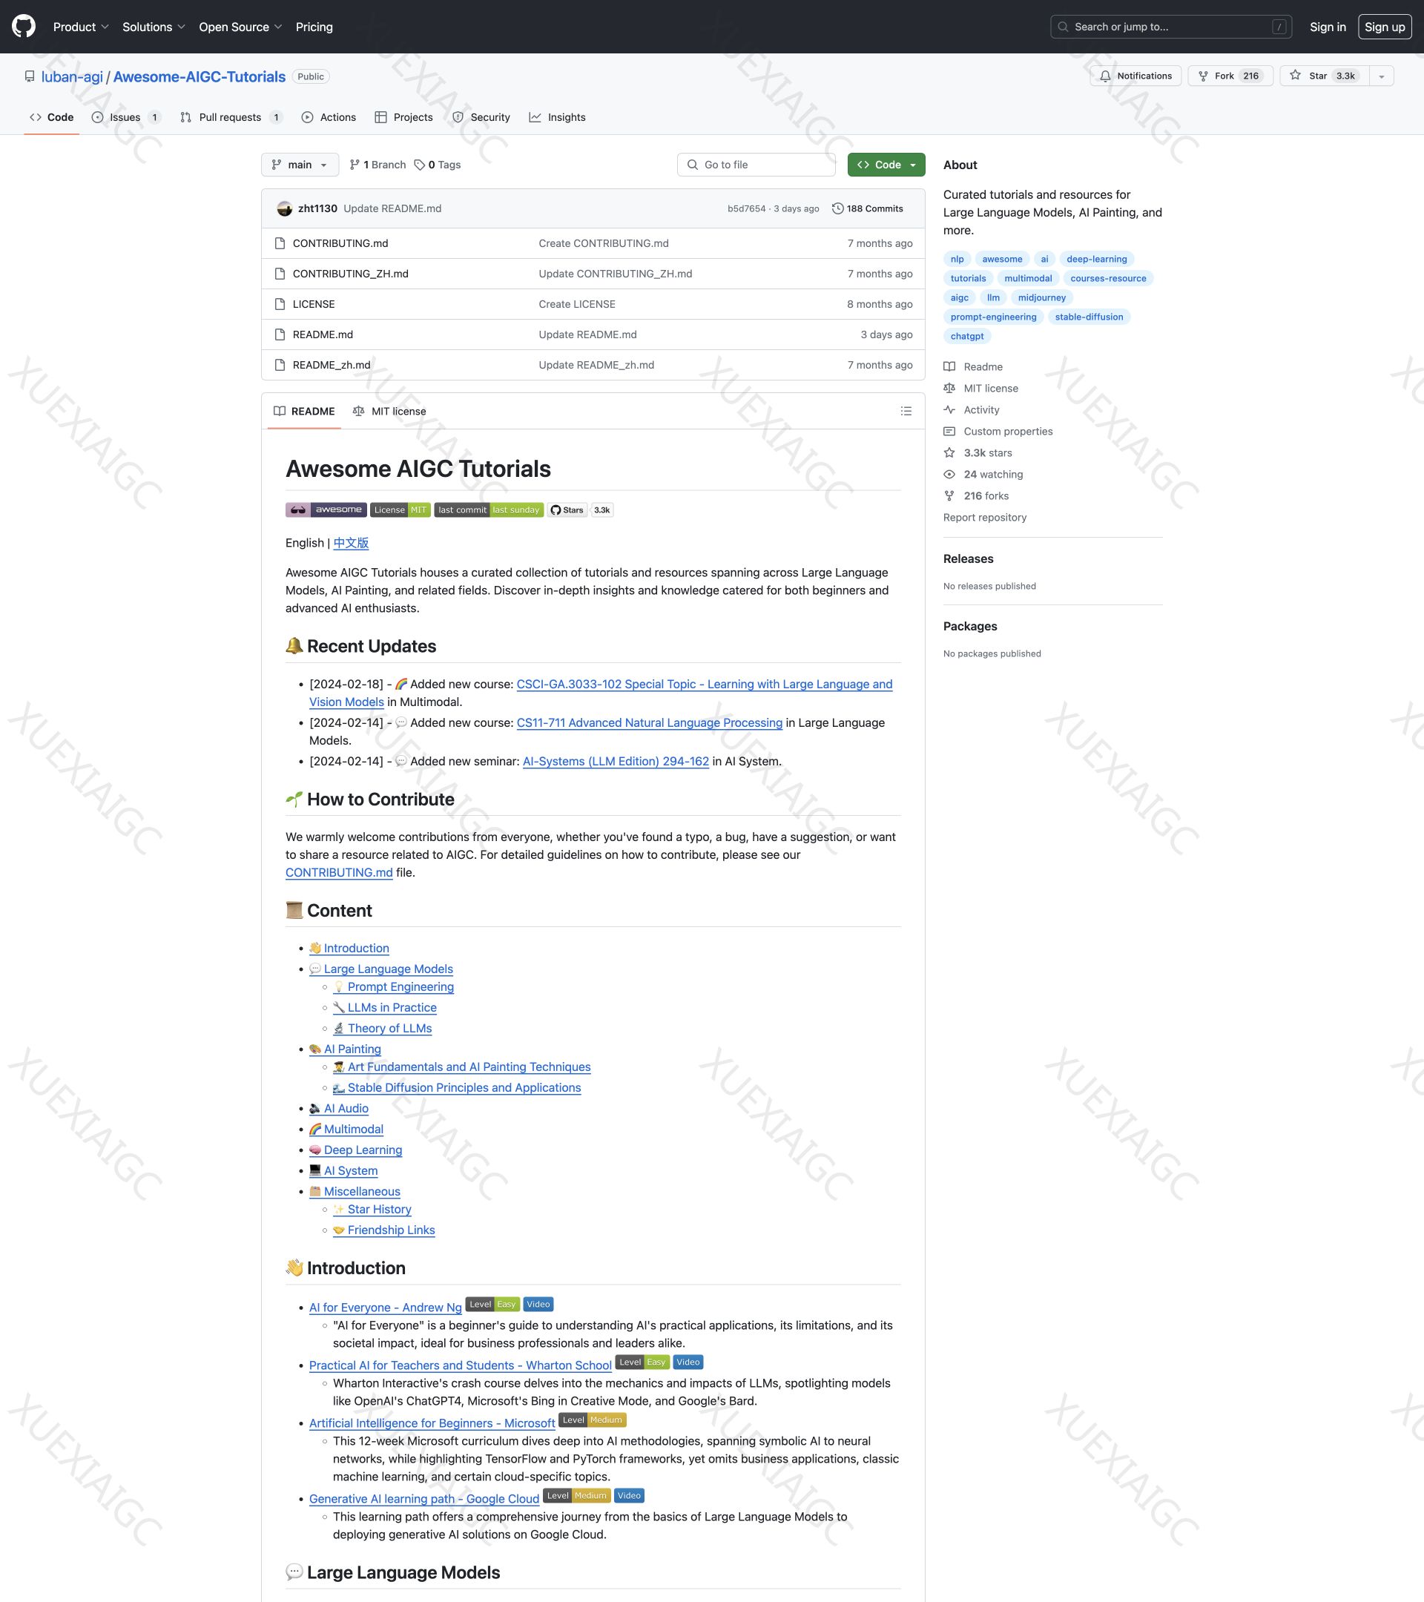This screenshot has height=1602, width=1424.
Task: Open the Activity pulse icon in sidebar
Action: [x=950, y=409]
